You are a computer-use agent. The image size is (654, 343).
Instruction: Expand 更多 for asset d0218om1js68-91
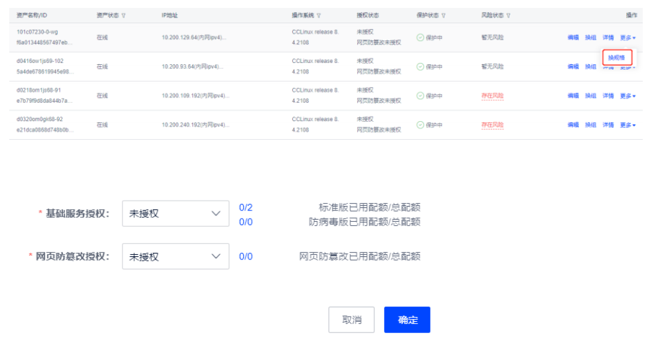pyautogui.click(x=627, y=96)
